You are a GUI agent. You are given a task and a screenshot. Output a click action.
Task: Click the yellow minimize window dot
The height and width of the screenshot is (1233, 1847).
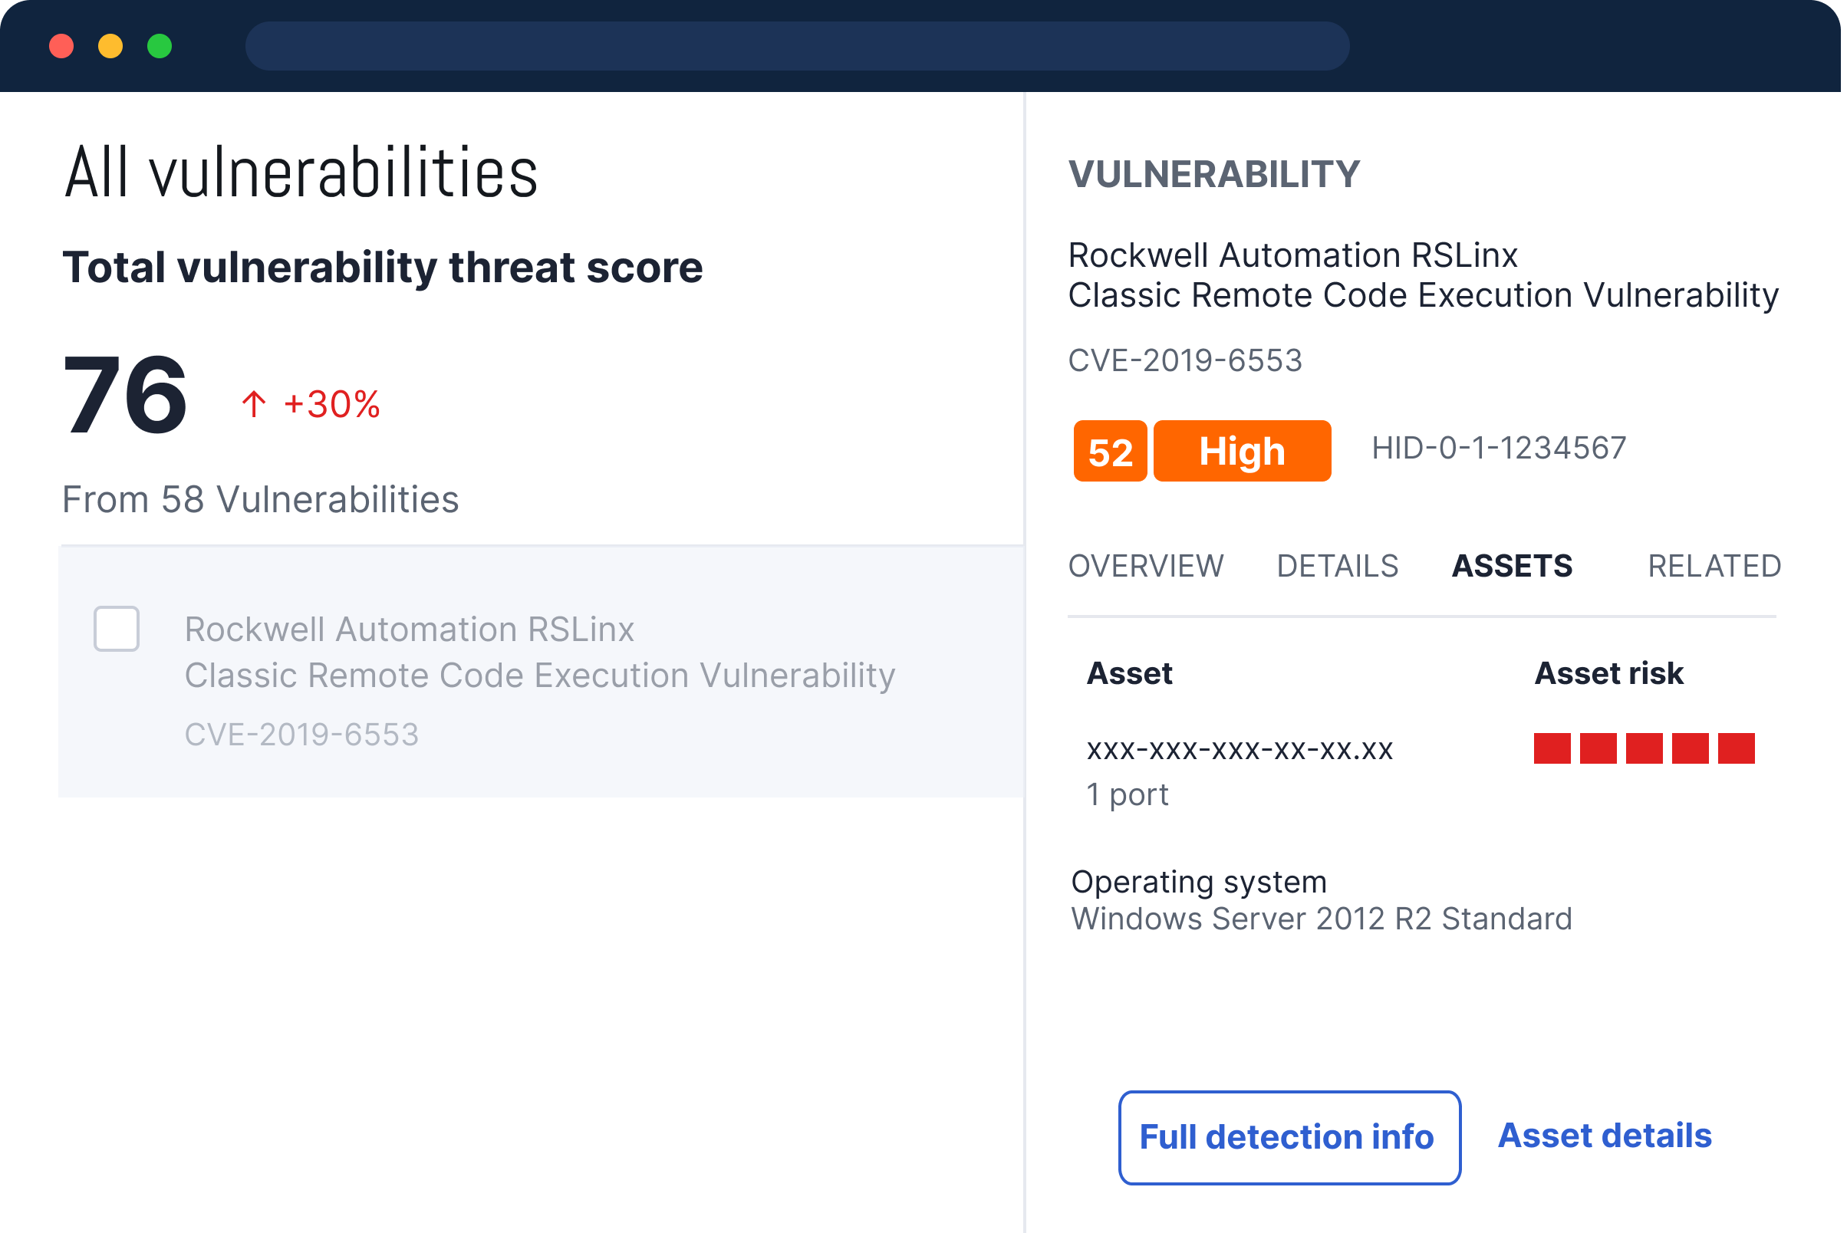click(x=110, y=45)
